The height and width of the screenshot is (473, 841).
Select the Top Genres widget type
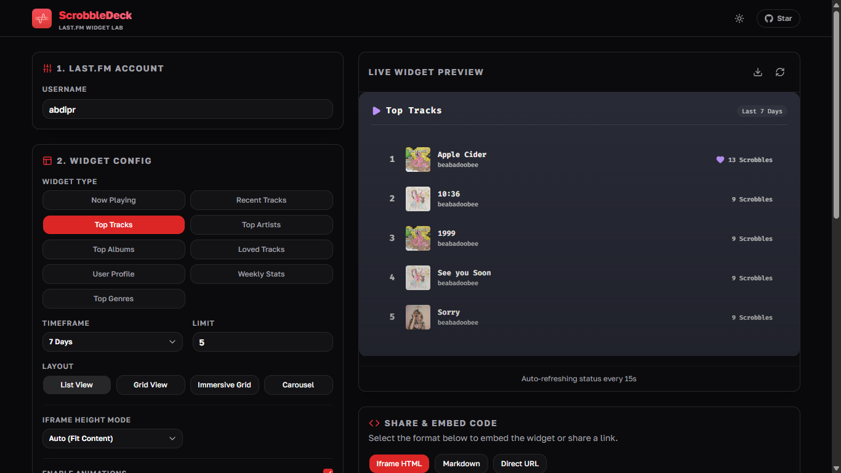[x=114, y=299]
